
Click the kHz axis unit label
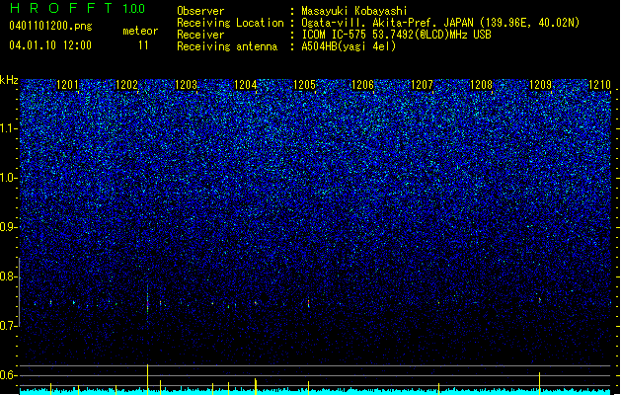9,80
